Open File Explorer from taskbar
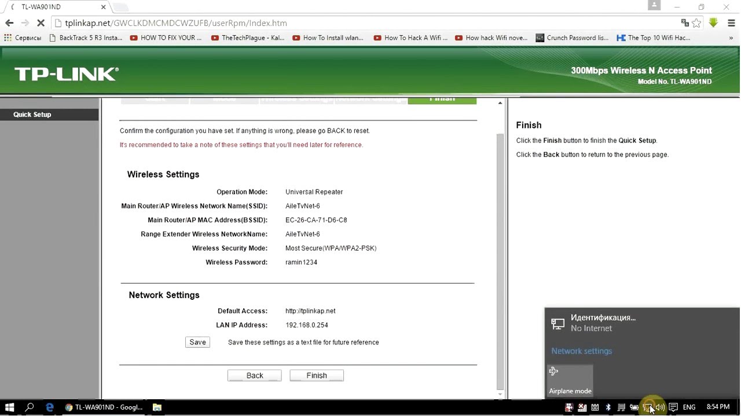Image resolution: width=741 pixels, height=416 pixels. 157,407
